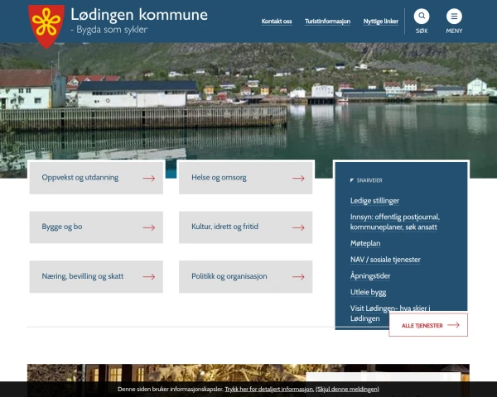Click arrow icon on Bygge og bo
The image size is (497, 397).
(148, 227)
